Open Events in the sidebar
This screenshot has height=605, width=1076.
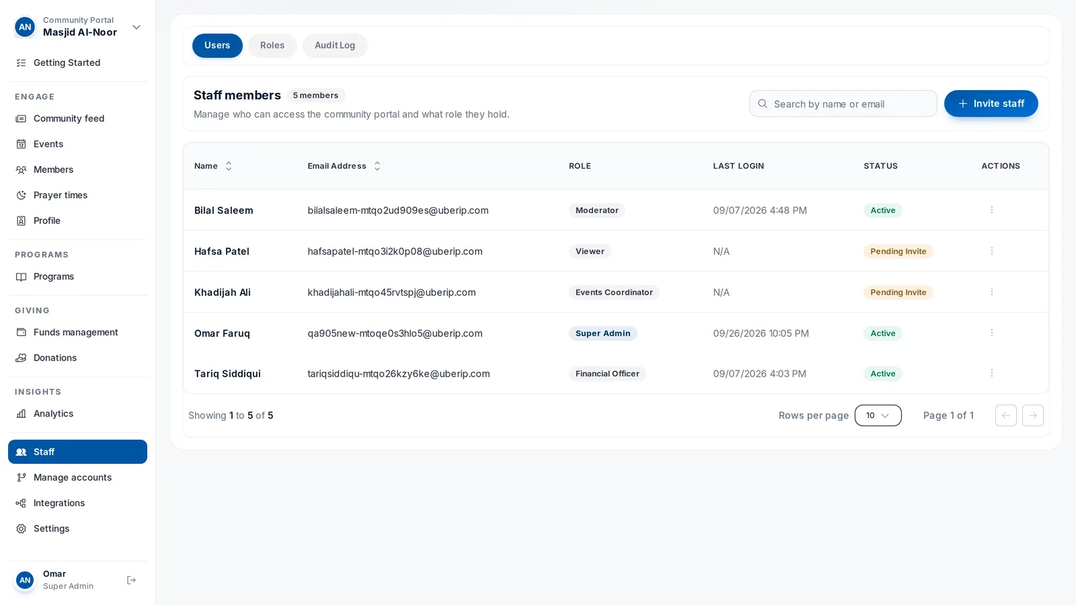point(77,144)
